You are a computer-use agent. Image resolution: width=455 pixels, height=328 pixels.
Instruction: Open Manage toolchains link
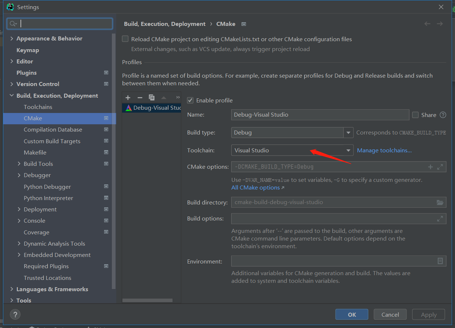click(x=384, y=150)
